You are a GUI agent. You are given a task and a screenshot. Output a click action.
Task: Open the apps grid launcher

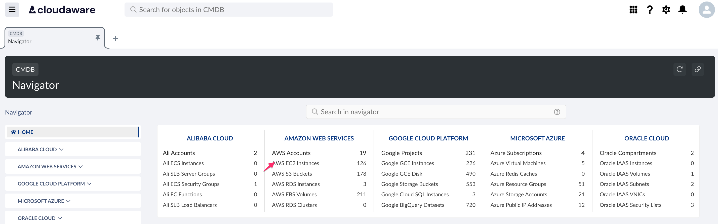pos(633,10)
